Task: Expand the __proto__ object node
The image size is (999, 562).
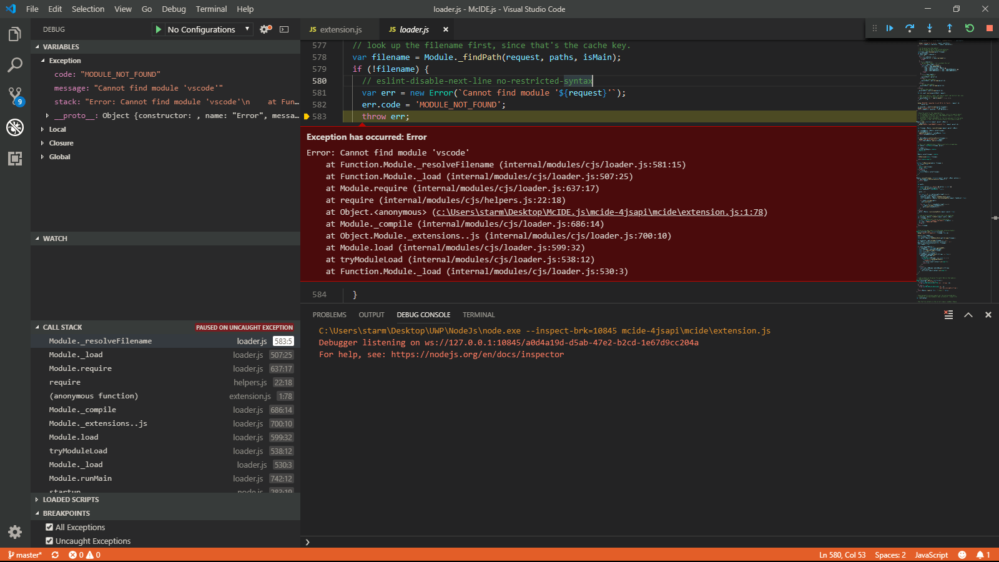Action: pyautogui.click(x=47, y=116)
